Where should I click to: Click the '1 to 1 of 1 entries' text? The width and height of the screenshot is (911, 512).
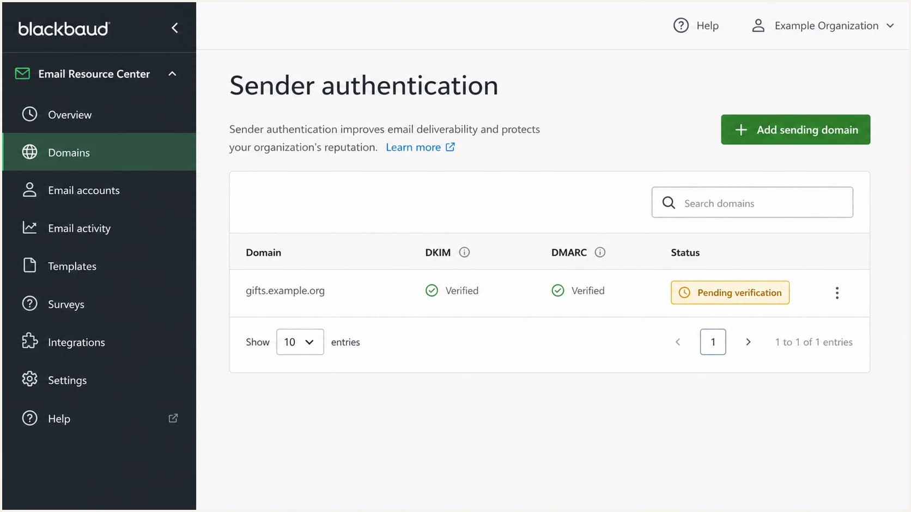(x=813, y=342)
